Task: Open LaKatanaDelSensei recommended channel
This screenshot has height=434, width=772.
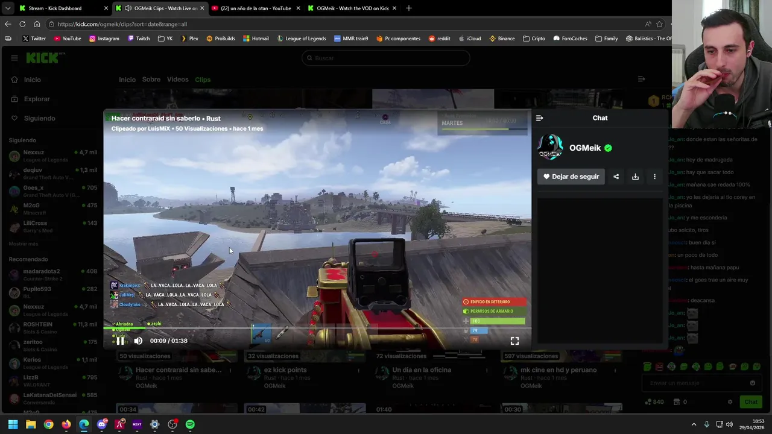Action: pyautogui.click(x=53, y=398)
